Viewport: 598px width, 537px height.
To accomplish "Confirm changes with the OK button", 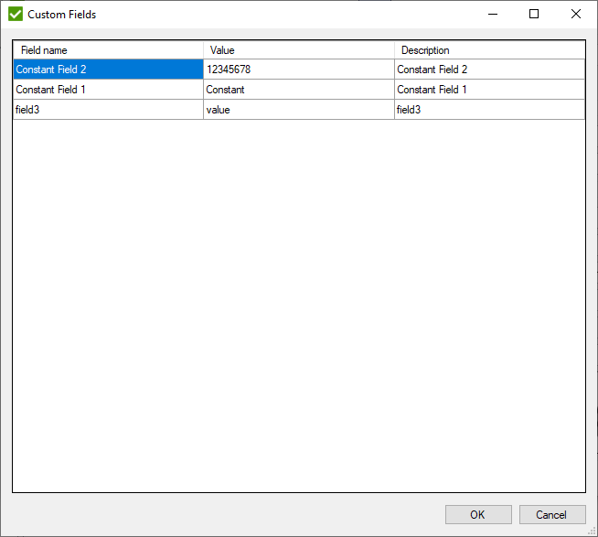I will click(477, 514).
